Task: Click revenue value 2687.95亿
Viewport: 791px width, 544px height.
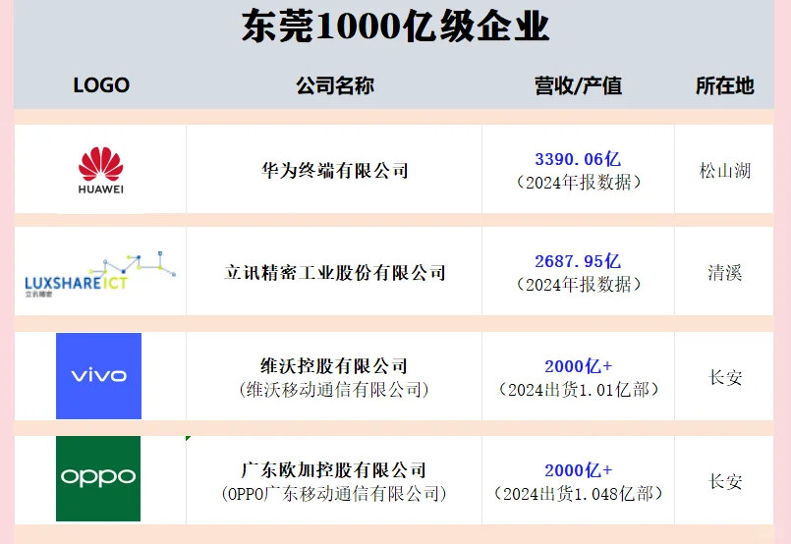Action: coord(578,261)
